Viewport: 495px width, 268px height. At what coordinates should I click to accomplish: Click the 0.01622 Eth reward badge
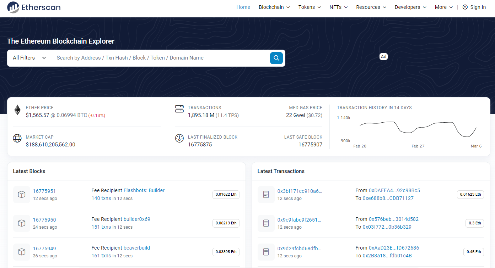226,195
